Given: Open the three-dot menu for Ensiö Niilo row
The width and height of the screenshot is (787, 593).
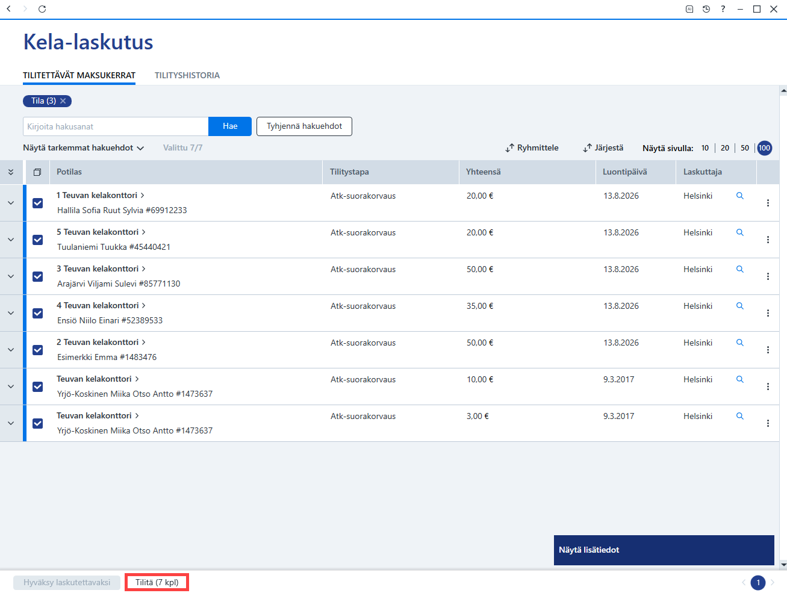Looking at the screenshot, I should click(x=768, y=313).
